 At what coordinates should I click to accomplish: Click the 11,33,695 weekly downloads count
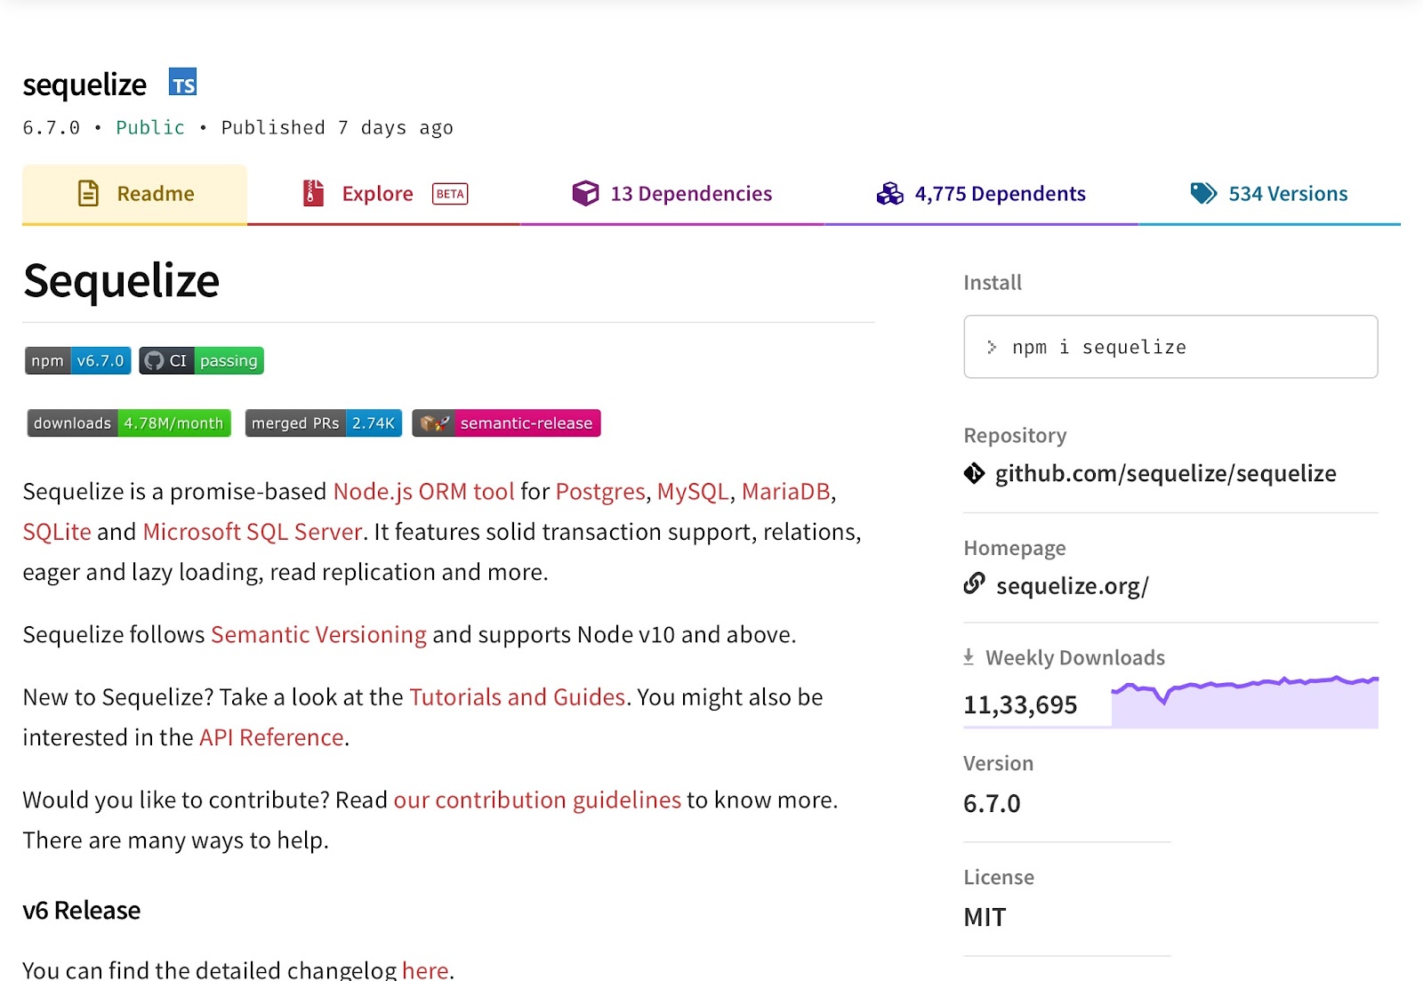pos(1020,705)
